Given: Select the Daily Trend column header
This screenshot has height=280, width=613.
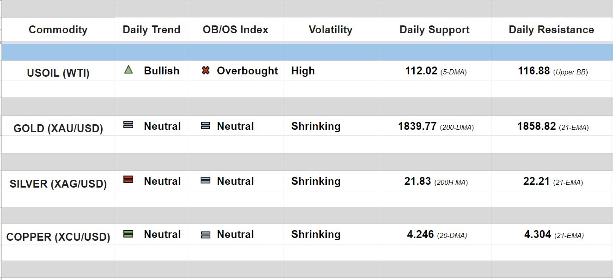Looking at the screenshot, I should tap(151, 30).
